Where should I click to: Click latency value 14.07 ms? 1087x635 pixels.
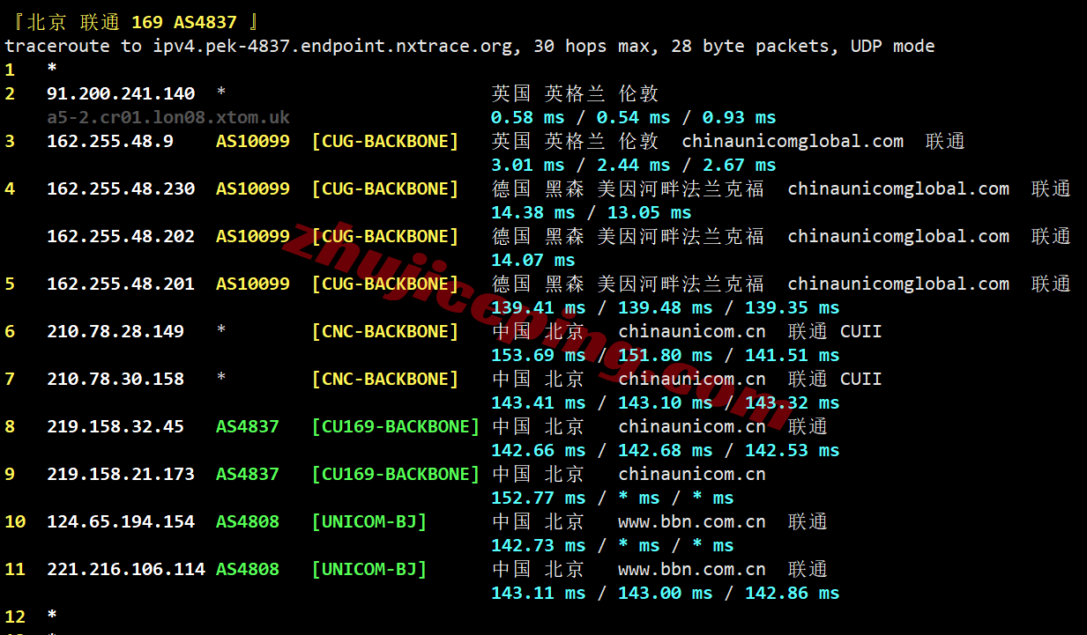pyautogui.click(x=533, y=260)
